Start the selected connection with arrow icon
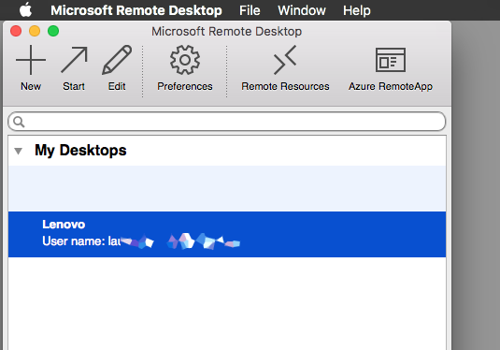This screenshot has width=500, height=350. tap(74, 60)
